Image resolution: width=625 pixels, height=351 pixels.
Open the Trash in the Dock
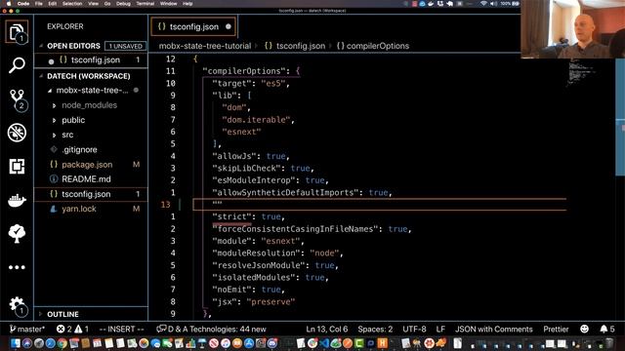coord(609,343)
